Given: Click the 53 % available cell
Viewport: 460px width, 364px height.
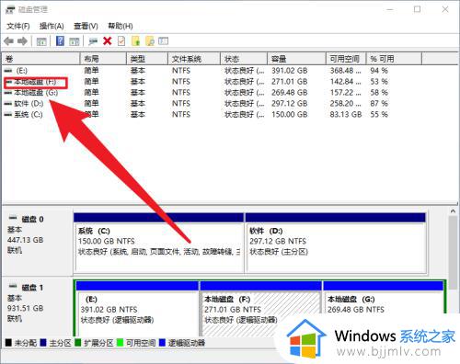Looking at the screenshot, I should (379, 82).
